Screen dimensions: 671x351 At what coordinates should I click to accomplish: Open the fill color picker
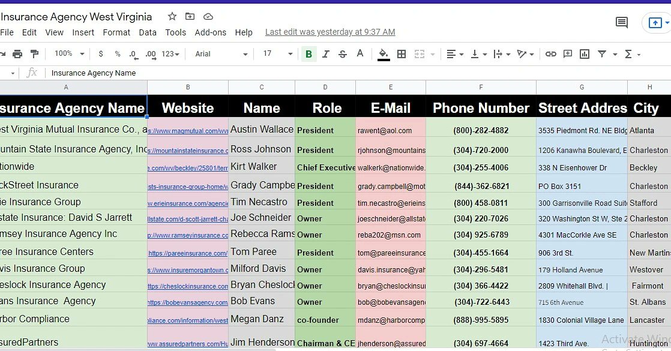coord(384,55)
